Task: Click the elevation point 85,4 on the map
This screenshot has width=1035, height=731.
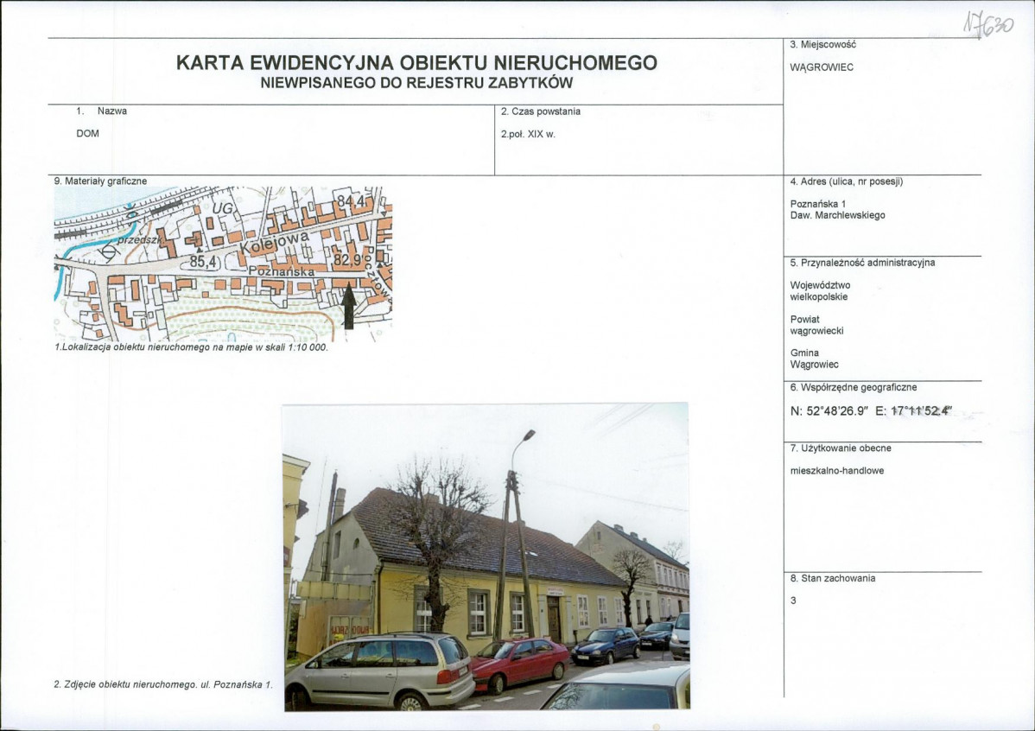Action: coord(202,261)
